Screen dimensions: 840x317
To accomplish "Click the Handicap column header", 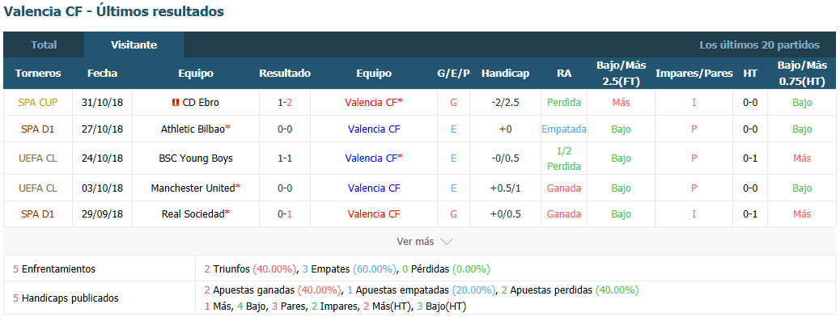I will 505,74.
